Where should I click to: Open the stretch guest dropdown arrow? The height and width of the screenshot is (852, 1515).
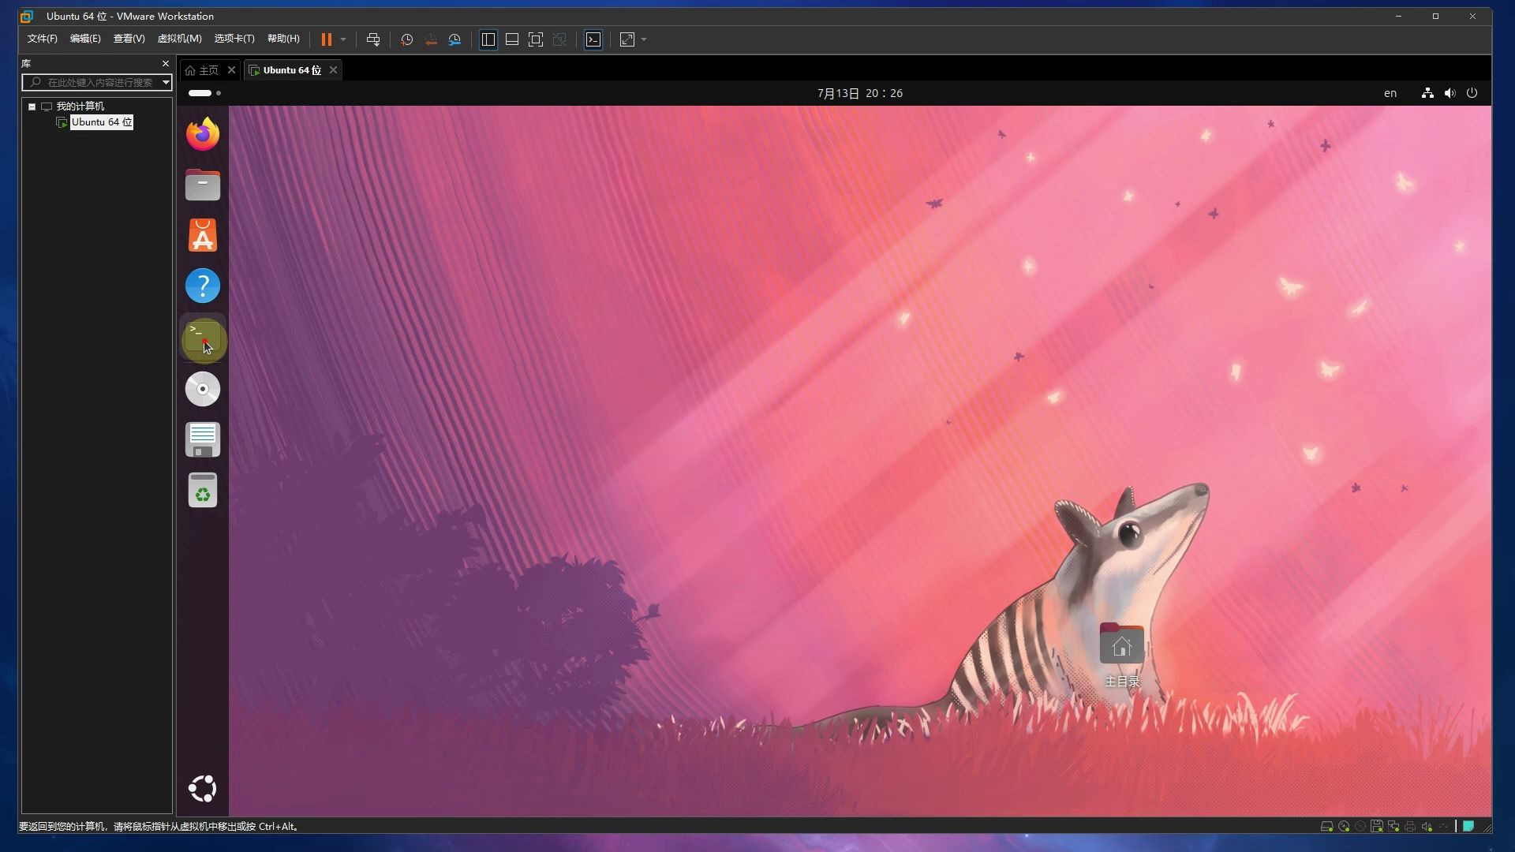(x=644, y=39)
